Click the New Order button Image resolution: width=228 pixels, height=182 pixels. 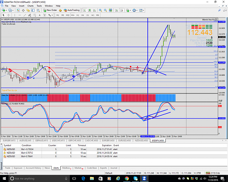(50, 10)
